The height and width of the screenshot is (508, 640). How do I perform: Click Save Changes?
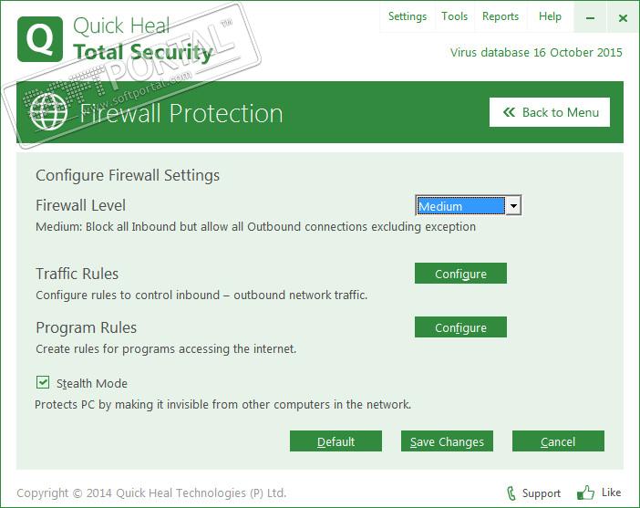pyautogui.click(x=447, y=441)
